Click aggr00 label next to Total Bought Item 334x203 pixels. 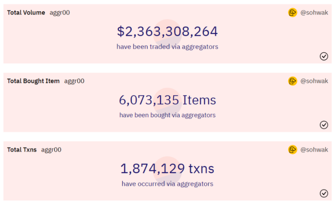[74, 81]
